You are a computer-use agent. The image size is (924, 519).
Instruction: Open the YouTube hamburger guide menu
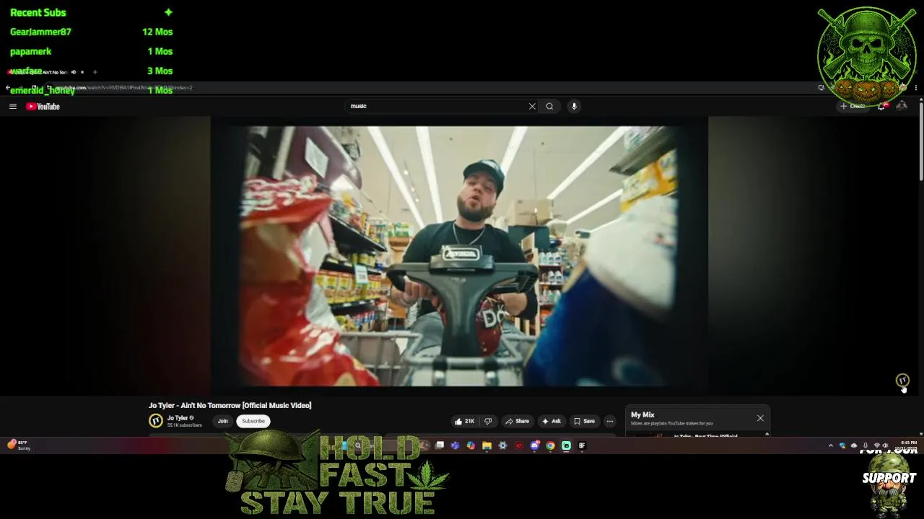tap(12, 106)
